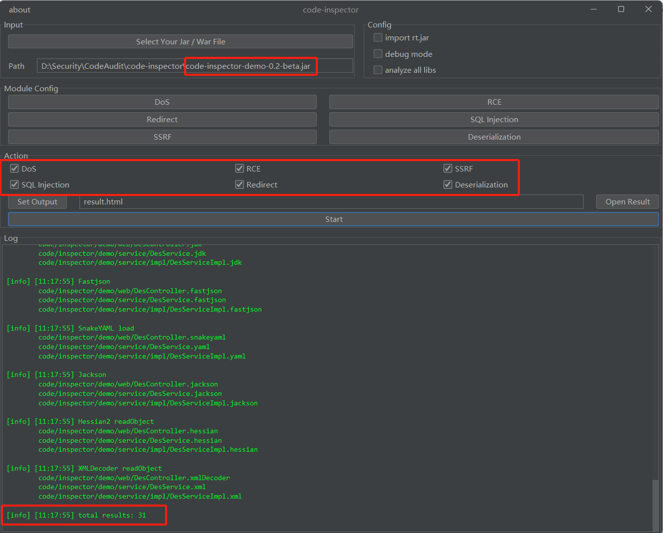Open the Deserialization module config
The height and width of the screenshot is (533, 663).
point(494,137)
